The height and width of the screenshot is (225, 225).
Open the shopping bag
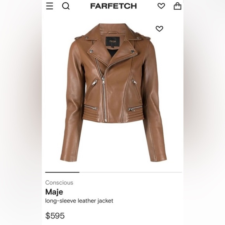point(178,6)
